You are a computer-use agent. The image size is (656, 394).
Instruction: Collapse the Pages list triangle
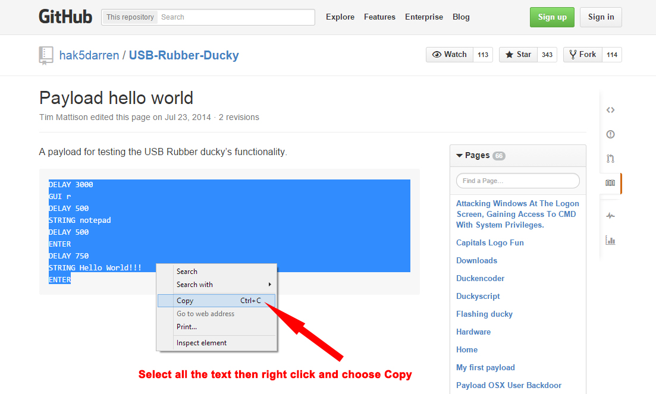tap(459, 156)
